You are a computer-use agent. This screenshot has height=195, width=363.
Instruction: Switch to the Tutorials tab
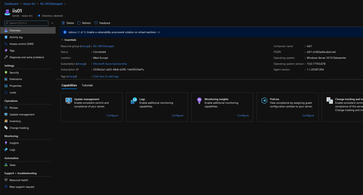(87, 85)
